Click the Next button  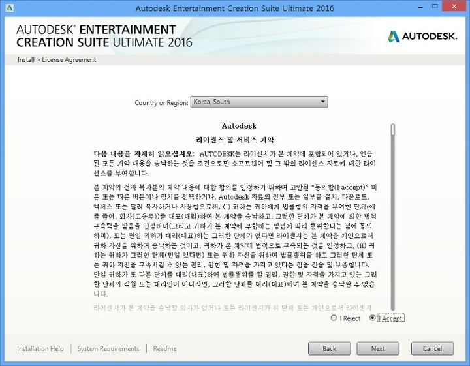pyautogui.click(x=378, y=348)
